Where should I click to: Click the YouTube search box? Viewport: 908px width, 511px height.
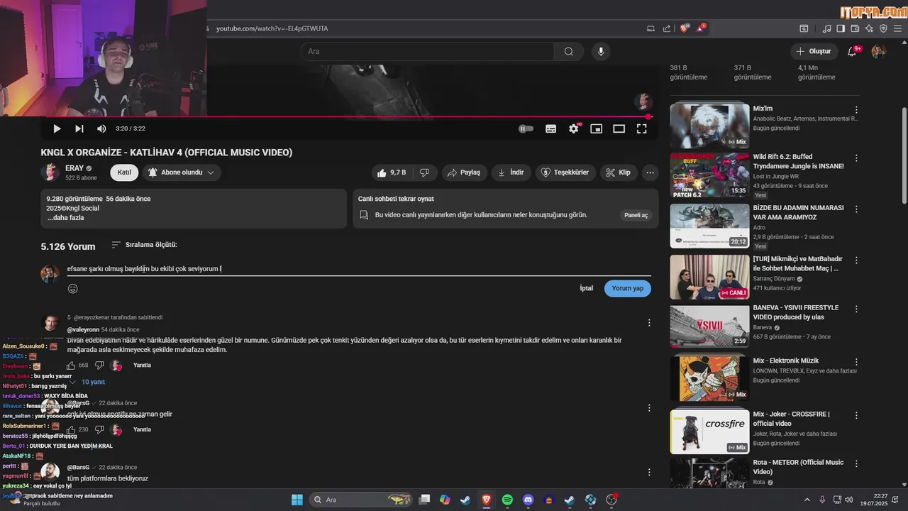[x=427, y=51]
